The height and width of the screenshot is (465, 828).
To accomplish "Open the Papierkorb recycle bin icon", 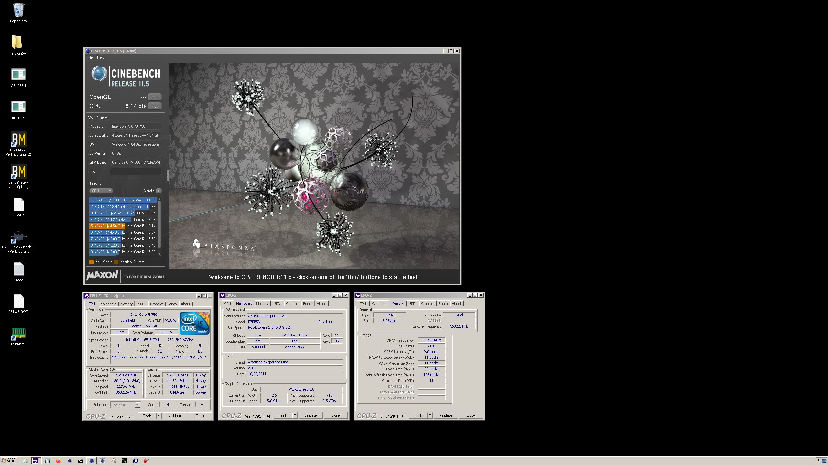I will point(18,13).
